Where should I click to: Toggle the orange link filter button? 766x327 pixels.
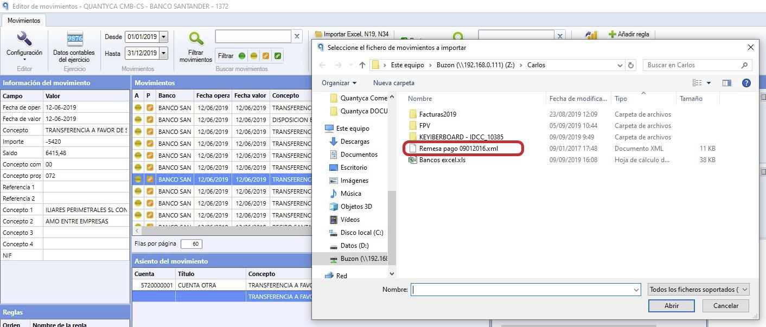[266, 56]
